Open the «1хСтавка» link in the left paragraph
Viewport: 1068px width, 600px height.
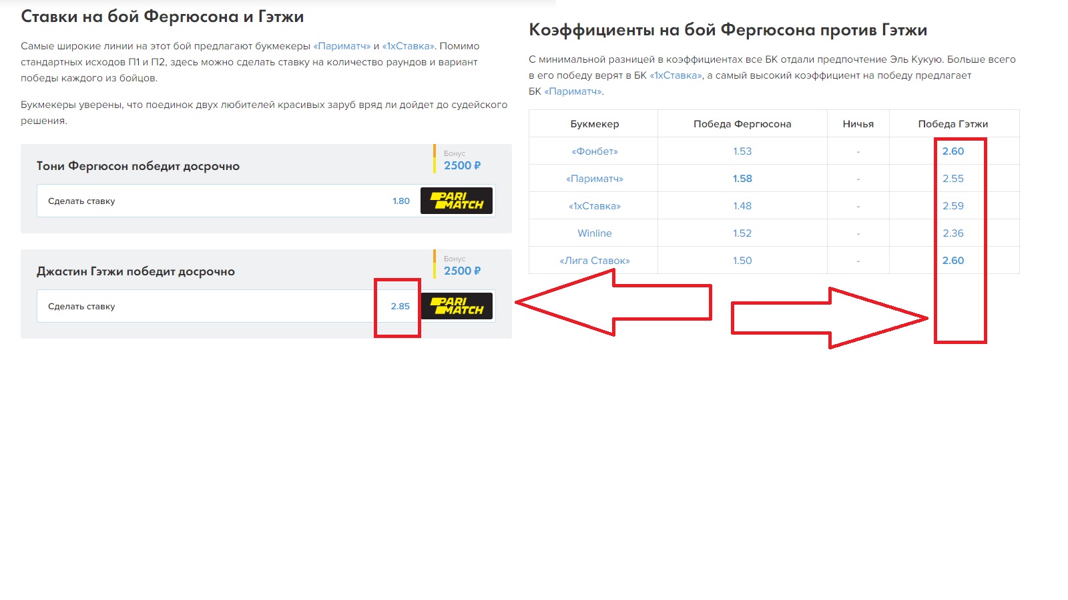409,46
